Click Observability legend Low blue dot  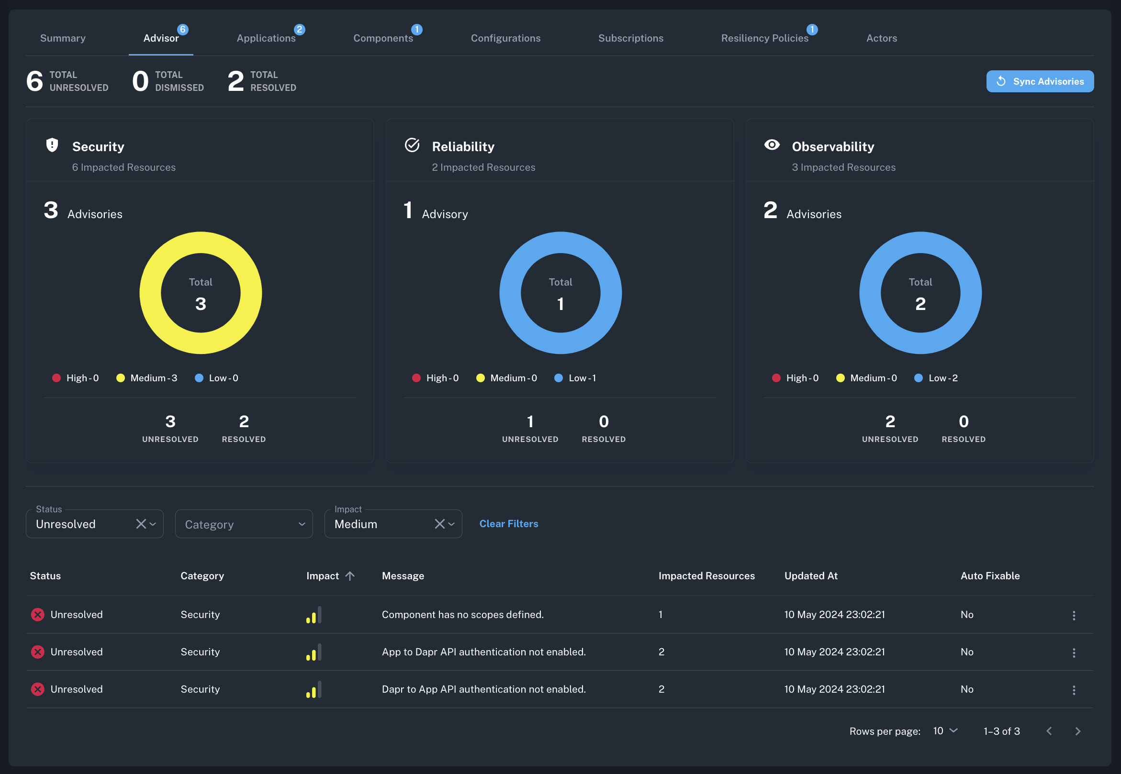[x=918, y=377]
